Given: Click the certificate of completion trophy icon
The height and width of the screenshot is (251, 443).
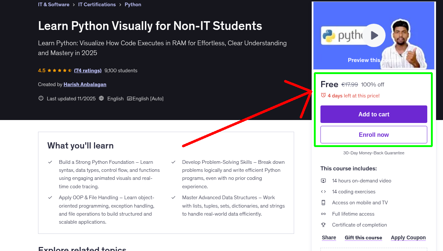Looking at the screenshot, I should click(x=323, y=225).
